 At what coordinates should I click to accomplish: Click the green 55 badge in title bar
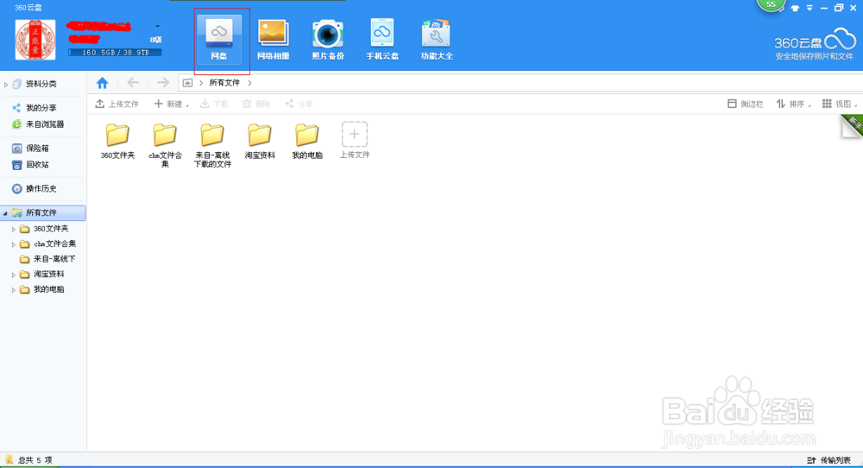tap(771, 5)
